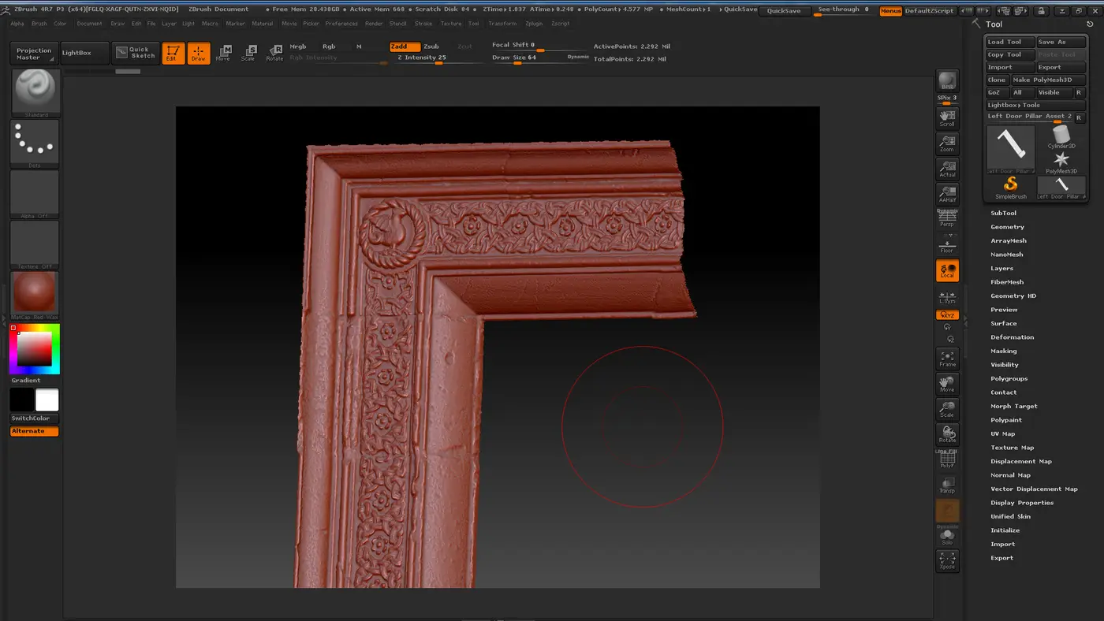Open the Dots stroke selector

pos(35,143)
